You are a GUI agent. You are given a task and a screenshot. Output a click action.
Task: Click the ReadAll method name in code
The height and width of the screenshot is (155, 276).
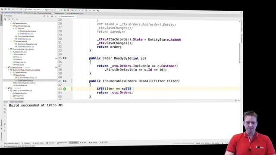tap(145, 81)
